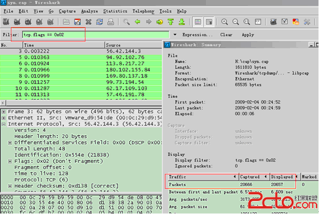Toggle auto scroll in live capture
Image resolution: width=319 pixels, height=214 pixels.
click(x=209, y=22)
